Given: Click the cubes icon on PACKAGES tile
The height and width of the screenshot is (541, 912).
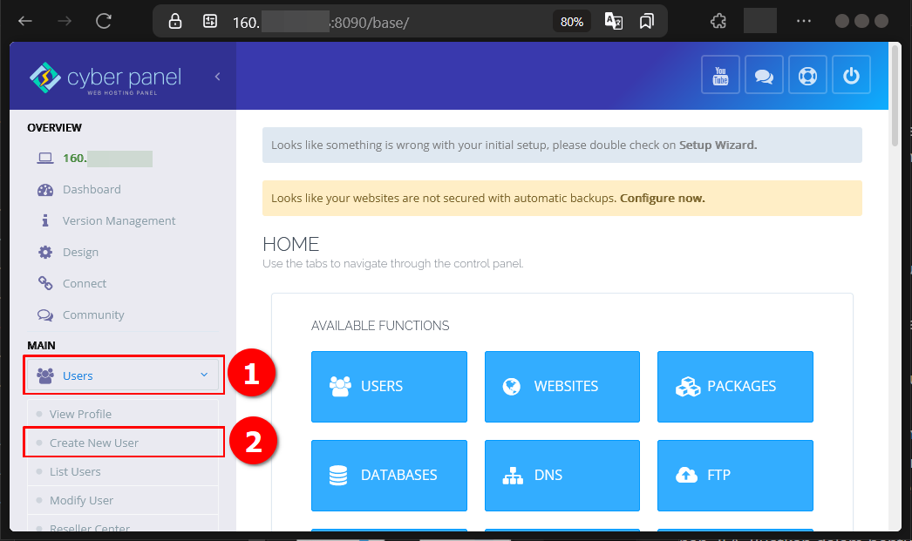Looking at the screenshot, I should click(688, 387).
